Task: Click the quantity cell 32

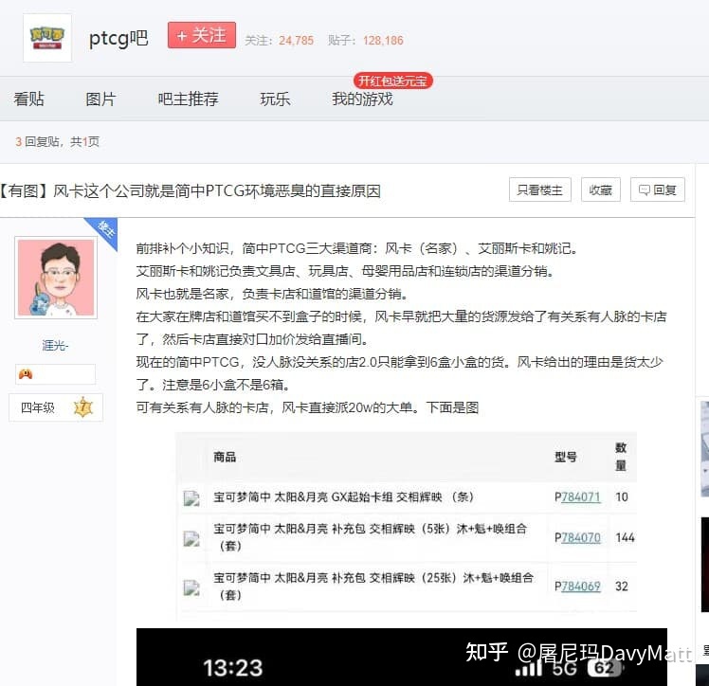Action: [622, 587]
